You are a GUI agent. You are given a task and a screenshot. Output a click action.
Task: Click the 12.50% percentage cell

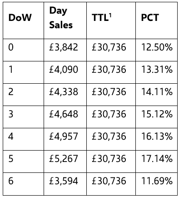coord(156,50)
